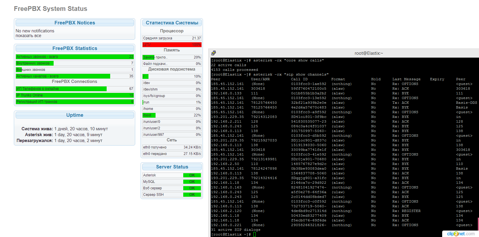
Task: Click the FreePBX System Status page heading
Action: pyautogui.click(x=50, y=9)
